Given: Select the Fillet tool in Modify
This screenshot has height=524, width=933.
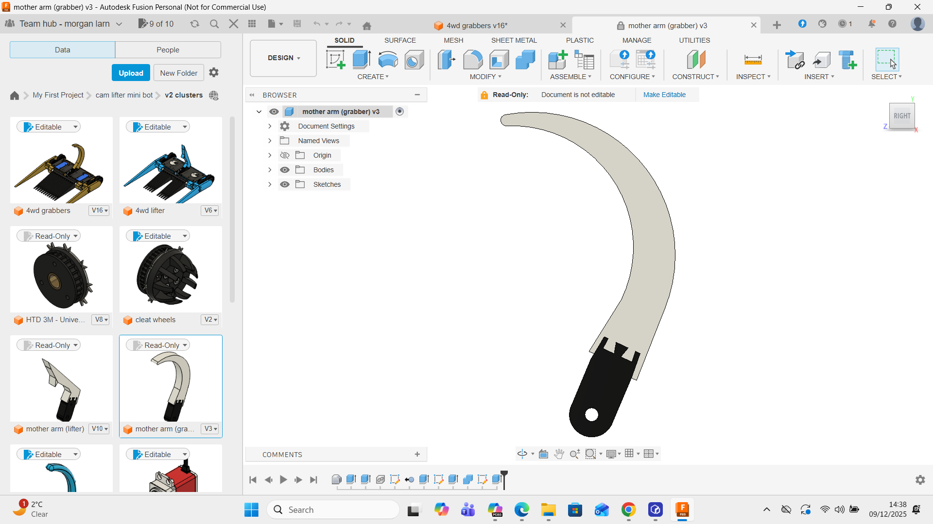Looking at the screenshot, I should coord(472,60).
